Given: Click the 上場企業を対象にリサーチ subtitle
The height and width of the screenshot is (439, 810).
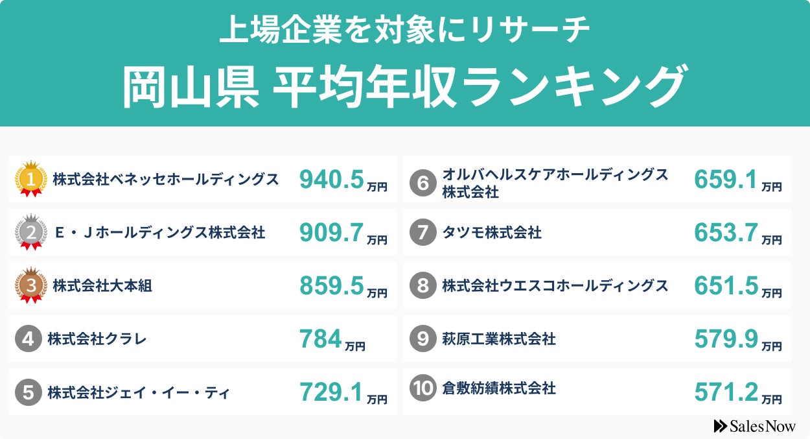Looking at the screenshot, I should click(x=404, y=30).
